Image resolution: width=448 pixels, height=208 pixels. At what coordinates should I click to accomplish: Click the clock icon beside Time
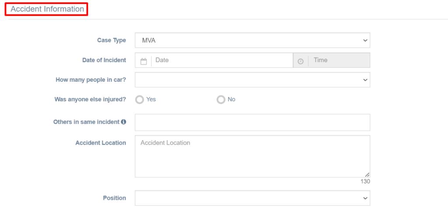(301, 61)
